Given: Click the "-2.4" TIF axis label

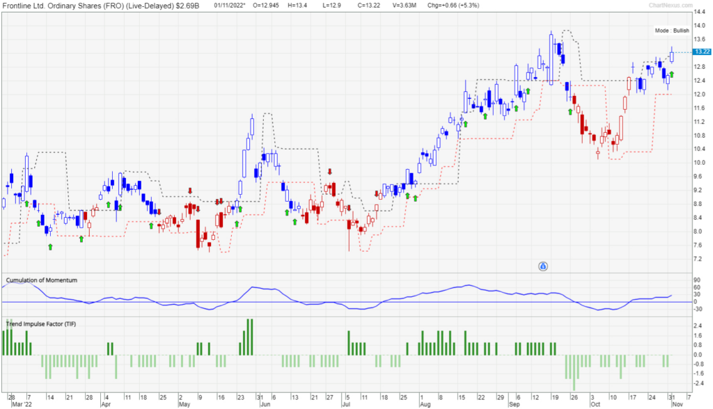Looking at the screenshot, I should 699,383.
